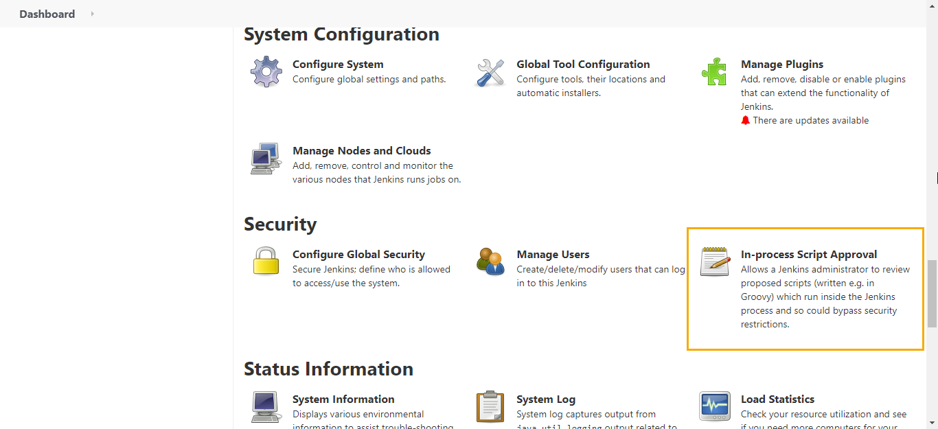Click the System Log clipboard icon
This screenshot has height=429, width=938.
tap(490, 406)
